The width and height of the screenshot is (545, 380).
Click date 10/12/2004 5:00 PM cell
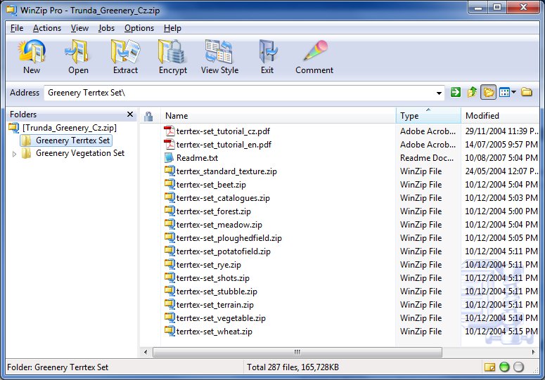point(501,211)
